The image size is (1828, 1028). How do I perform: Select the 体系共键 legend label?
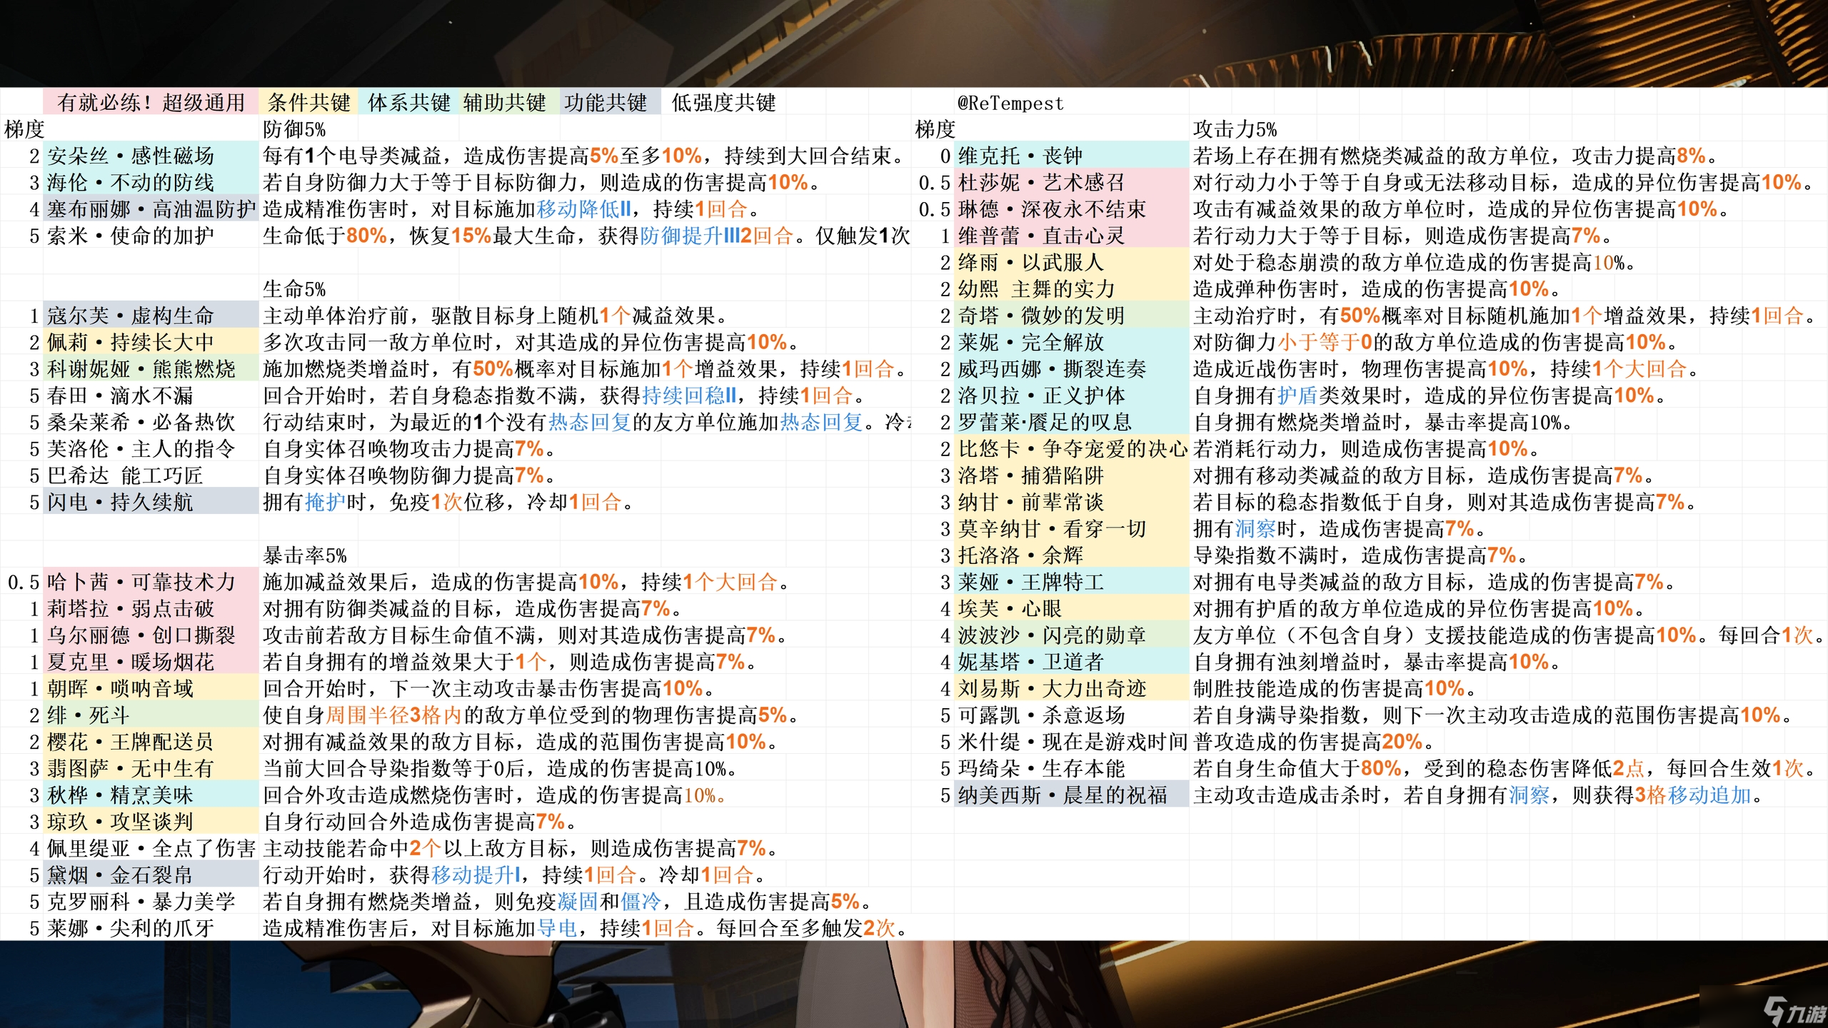tap(408, 102)
